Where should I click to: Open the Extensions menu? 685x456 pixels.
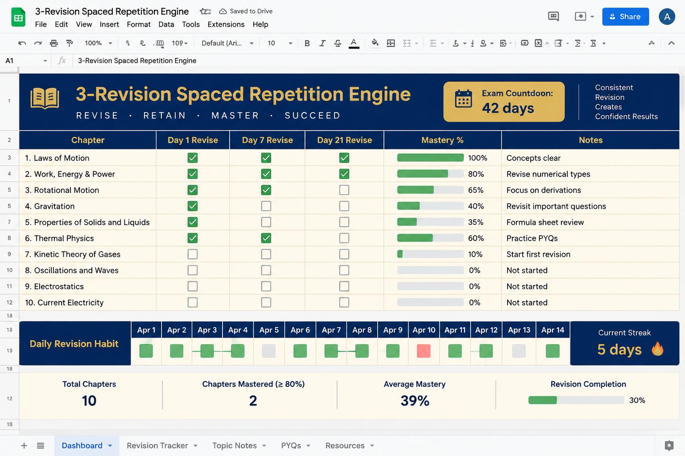(x=226, y=24)
